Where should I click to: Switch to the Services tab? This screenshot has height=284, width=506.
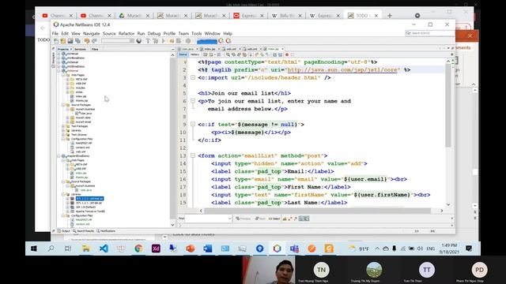click(80, 49)
